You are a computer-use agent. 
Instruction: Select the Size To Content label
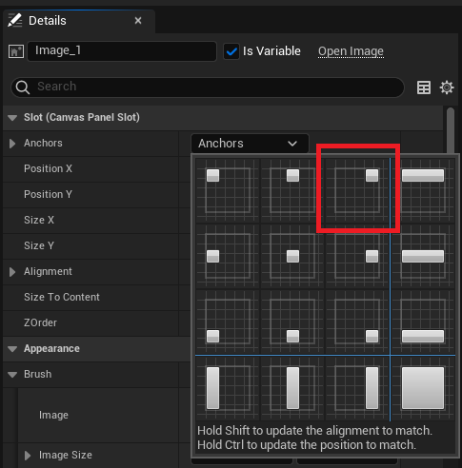click(62, 297)
